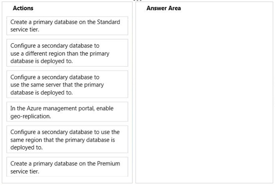Pick the Standard service tier action box

tap(67, 26)
